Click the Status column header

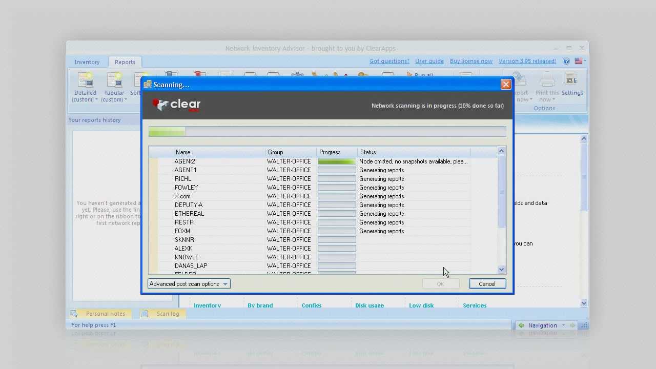coord(414,152)
